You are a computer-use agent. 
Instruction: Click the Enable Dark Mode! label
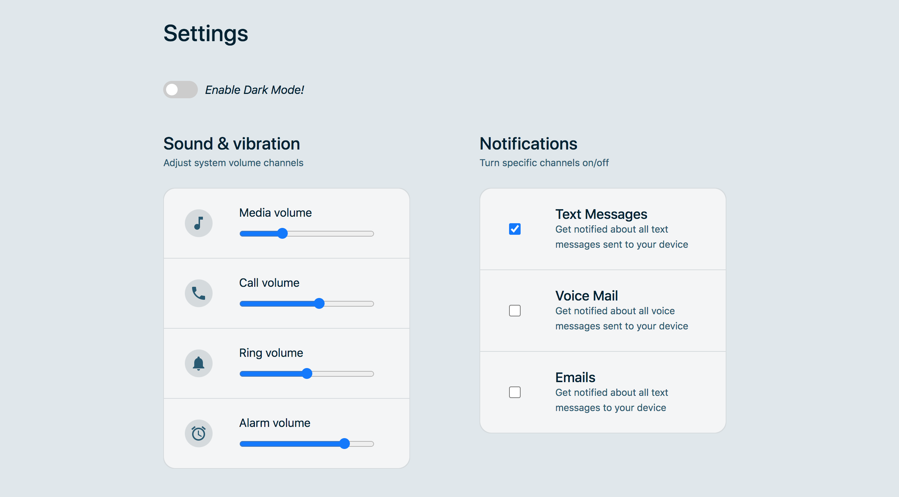click(254, 90)
